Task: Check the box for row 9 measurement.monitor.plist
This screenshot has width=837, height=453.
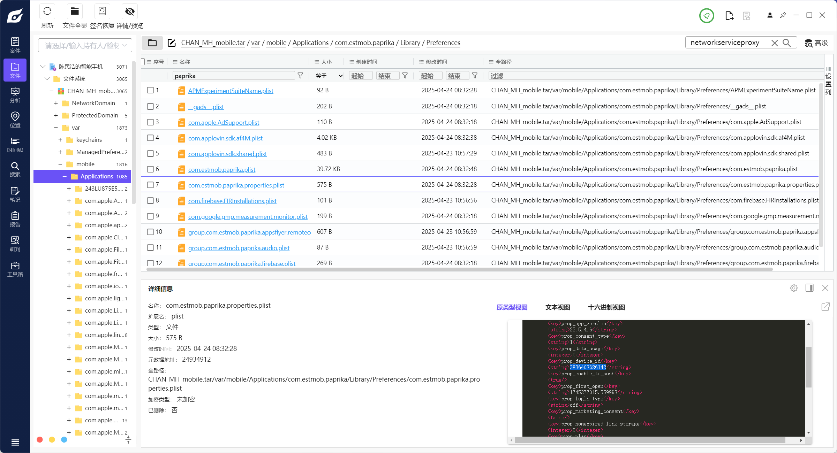Action: (x=150, y=216)
